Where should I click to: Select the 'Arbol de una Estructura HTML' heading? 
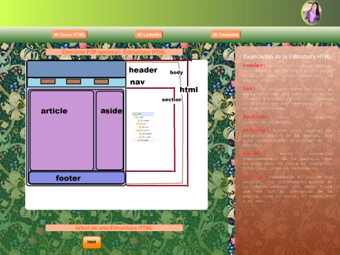[114, 228]
